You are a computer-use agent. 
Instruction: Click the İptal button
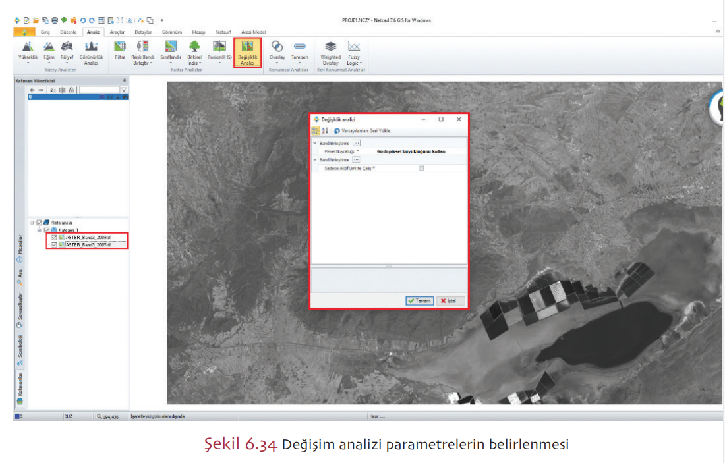(x=452, y=301)
